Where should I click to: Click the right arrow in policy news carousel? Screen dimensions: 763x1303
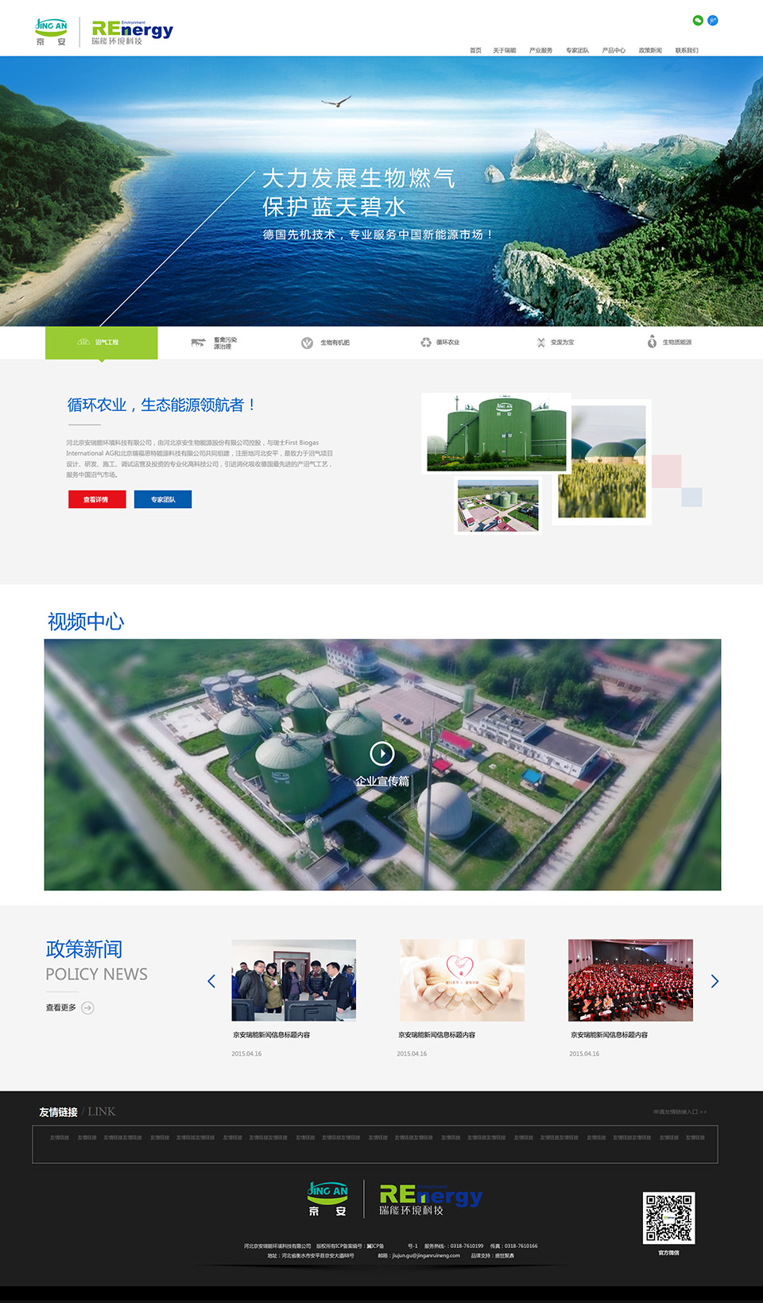click(x=715, y=981)
